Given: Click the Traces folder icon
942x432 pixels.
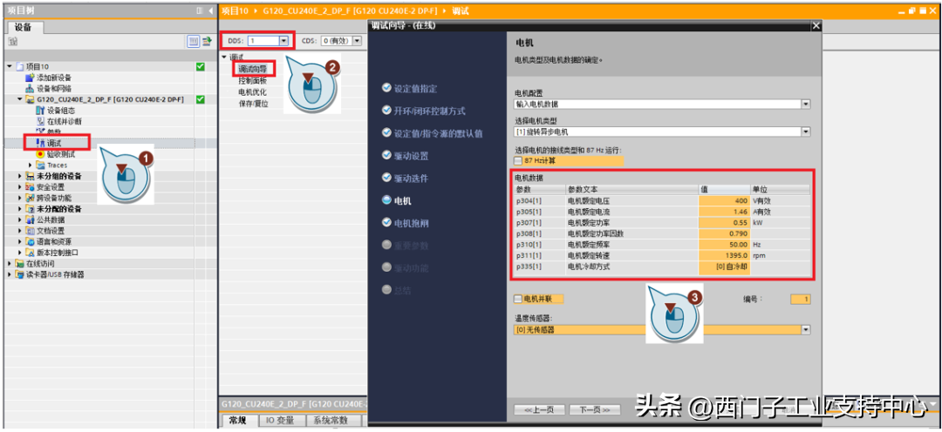Looking at the screenshot, I should (40, 165).
